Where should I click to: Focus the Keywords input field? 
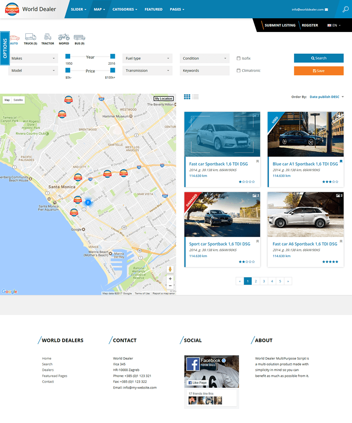click(205, 70)
